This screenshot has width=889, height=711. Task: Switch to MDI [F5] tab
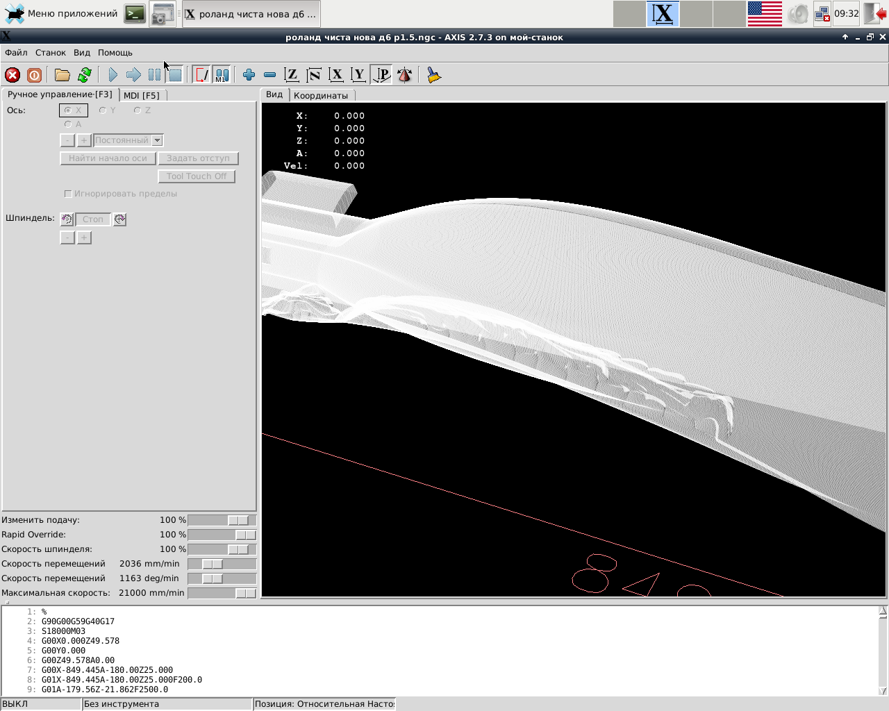pos(142,95)
